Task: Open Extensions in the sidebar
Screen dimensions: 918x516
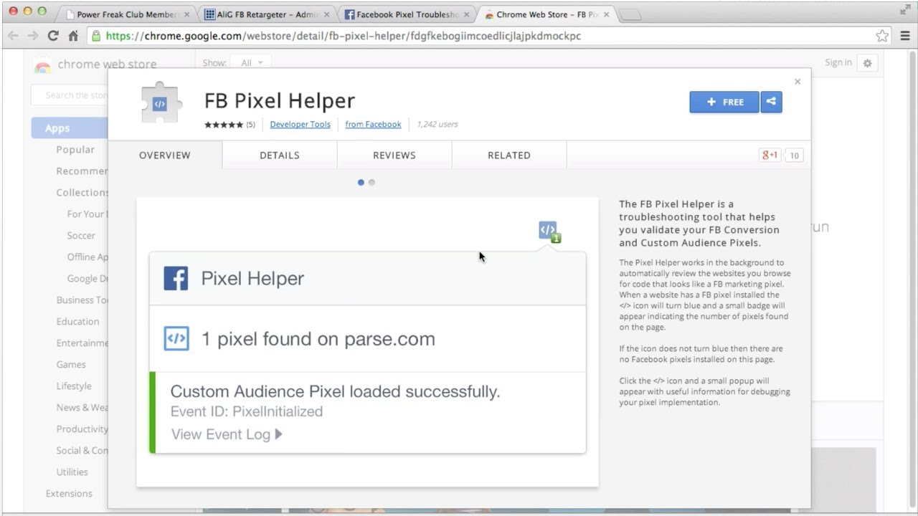Action: [69, 494]
